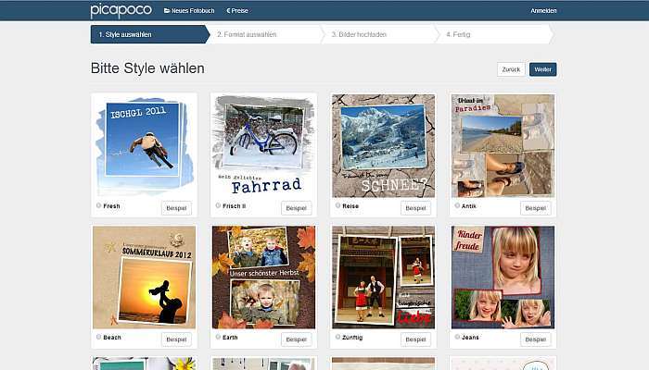Show Beispiel for the Fresh style
Image resolution: width=649 pixels, height=370 pixels.
pos(176,208)
